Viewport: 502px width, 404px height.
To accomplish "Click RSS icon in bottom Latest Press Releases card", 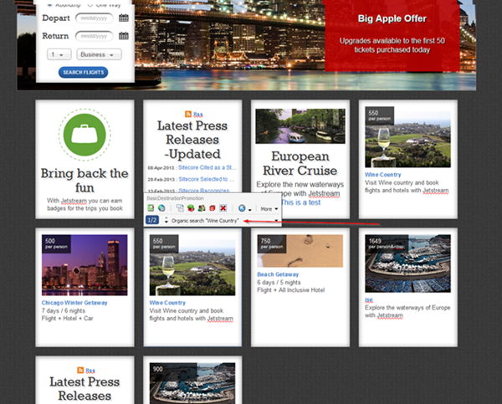I will click(x=80, y=370).
